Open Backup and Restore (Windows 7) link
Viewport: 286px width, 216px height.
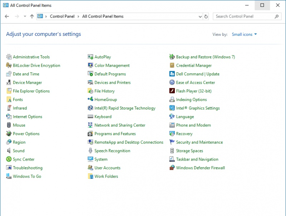click(x=206, y=57)
